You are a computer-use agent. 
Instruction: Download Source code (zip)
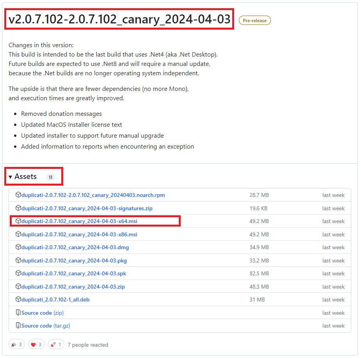point(43,313)
